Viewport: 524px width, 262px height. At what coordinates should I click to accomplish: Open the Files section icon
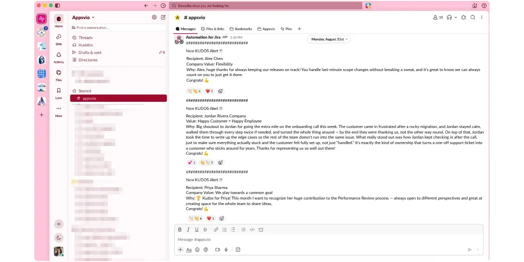[x=58, y=73]
